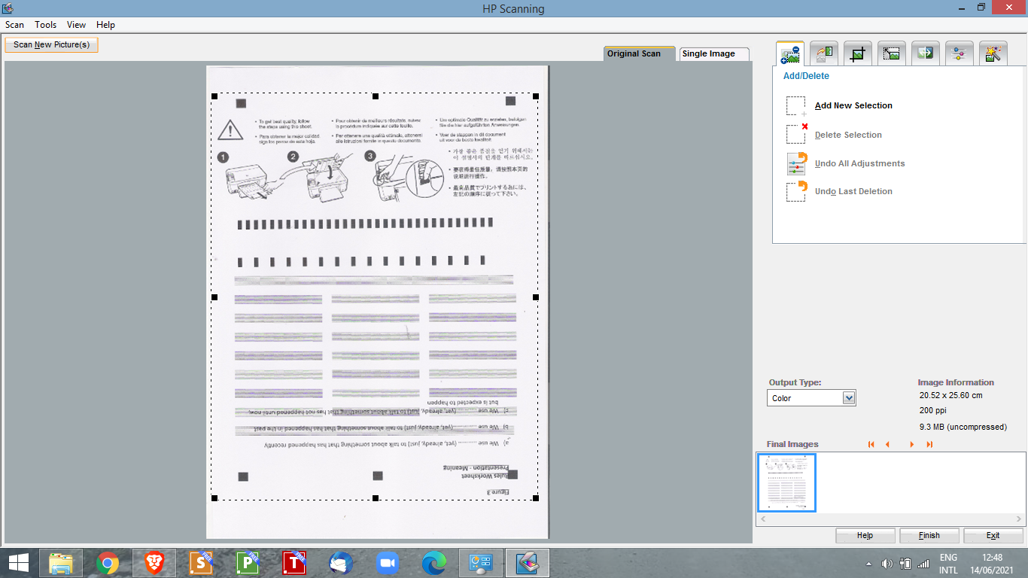1028x578 pixels.
Task: Expand the Output Type dropdown
Action: [x=849, y=398]
